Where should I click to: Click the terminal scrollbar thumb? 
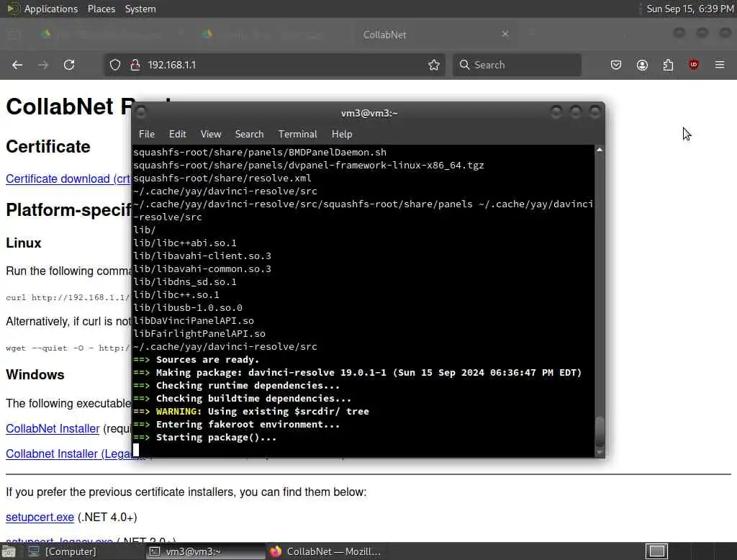click(x=600, y=431)
